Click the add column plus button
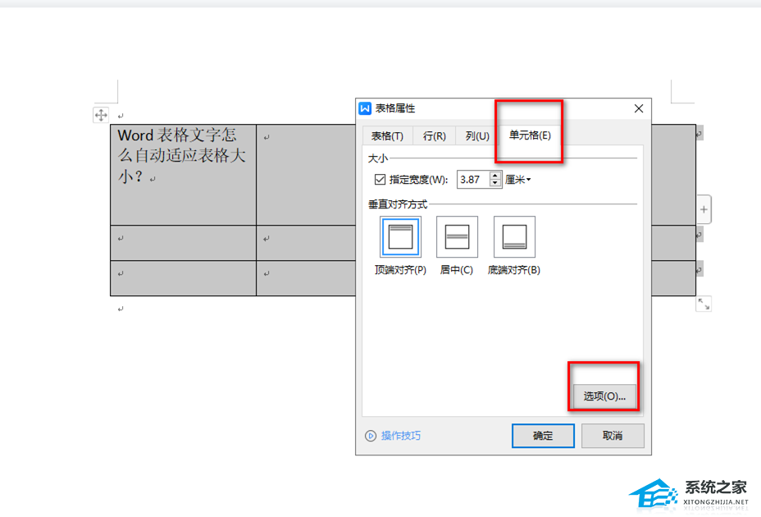Image resolution: width=761 pixels, height=517 pixels. 704,209
